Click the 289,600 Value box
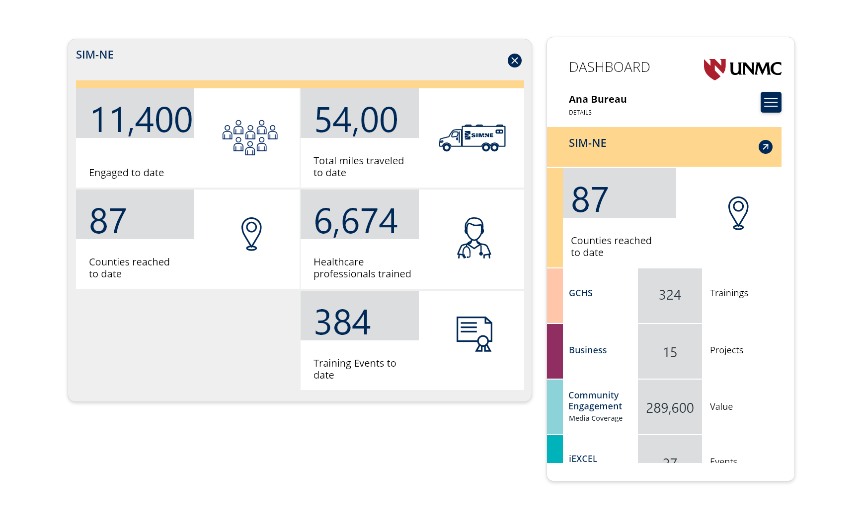This screenshot has height=518, width=862. coord(669,408)
